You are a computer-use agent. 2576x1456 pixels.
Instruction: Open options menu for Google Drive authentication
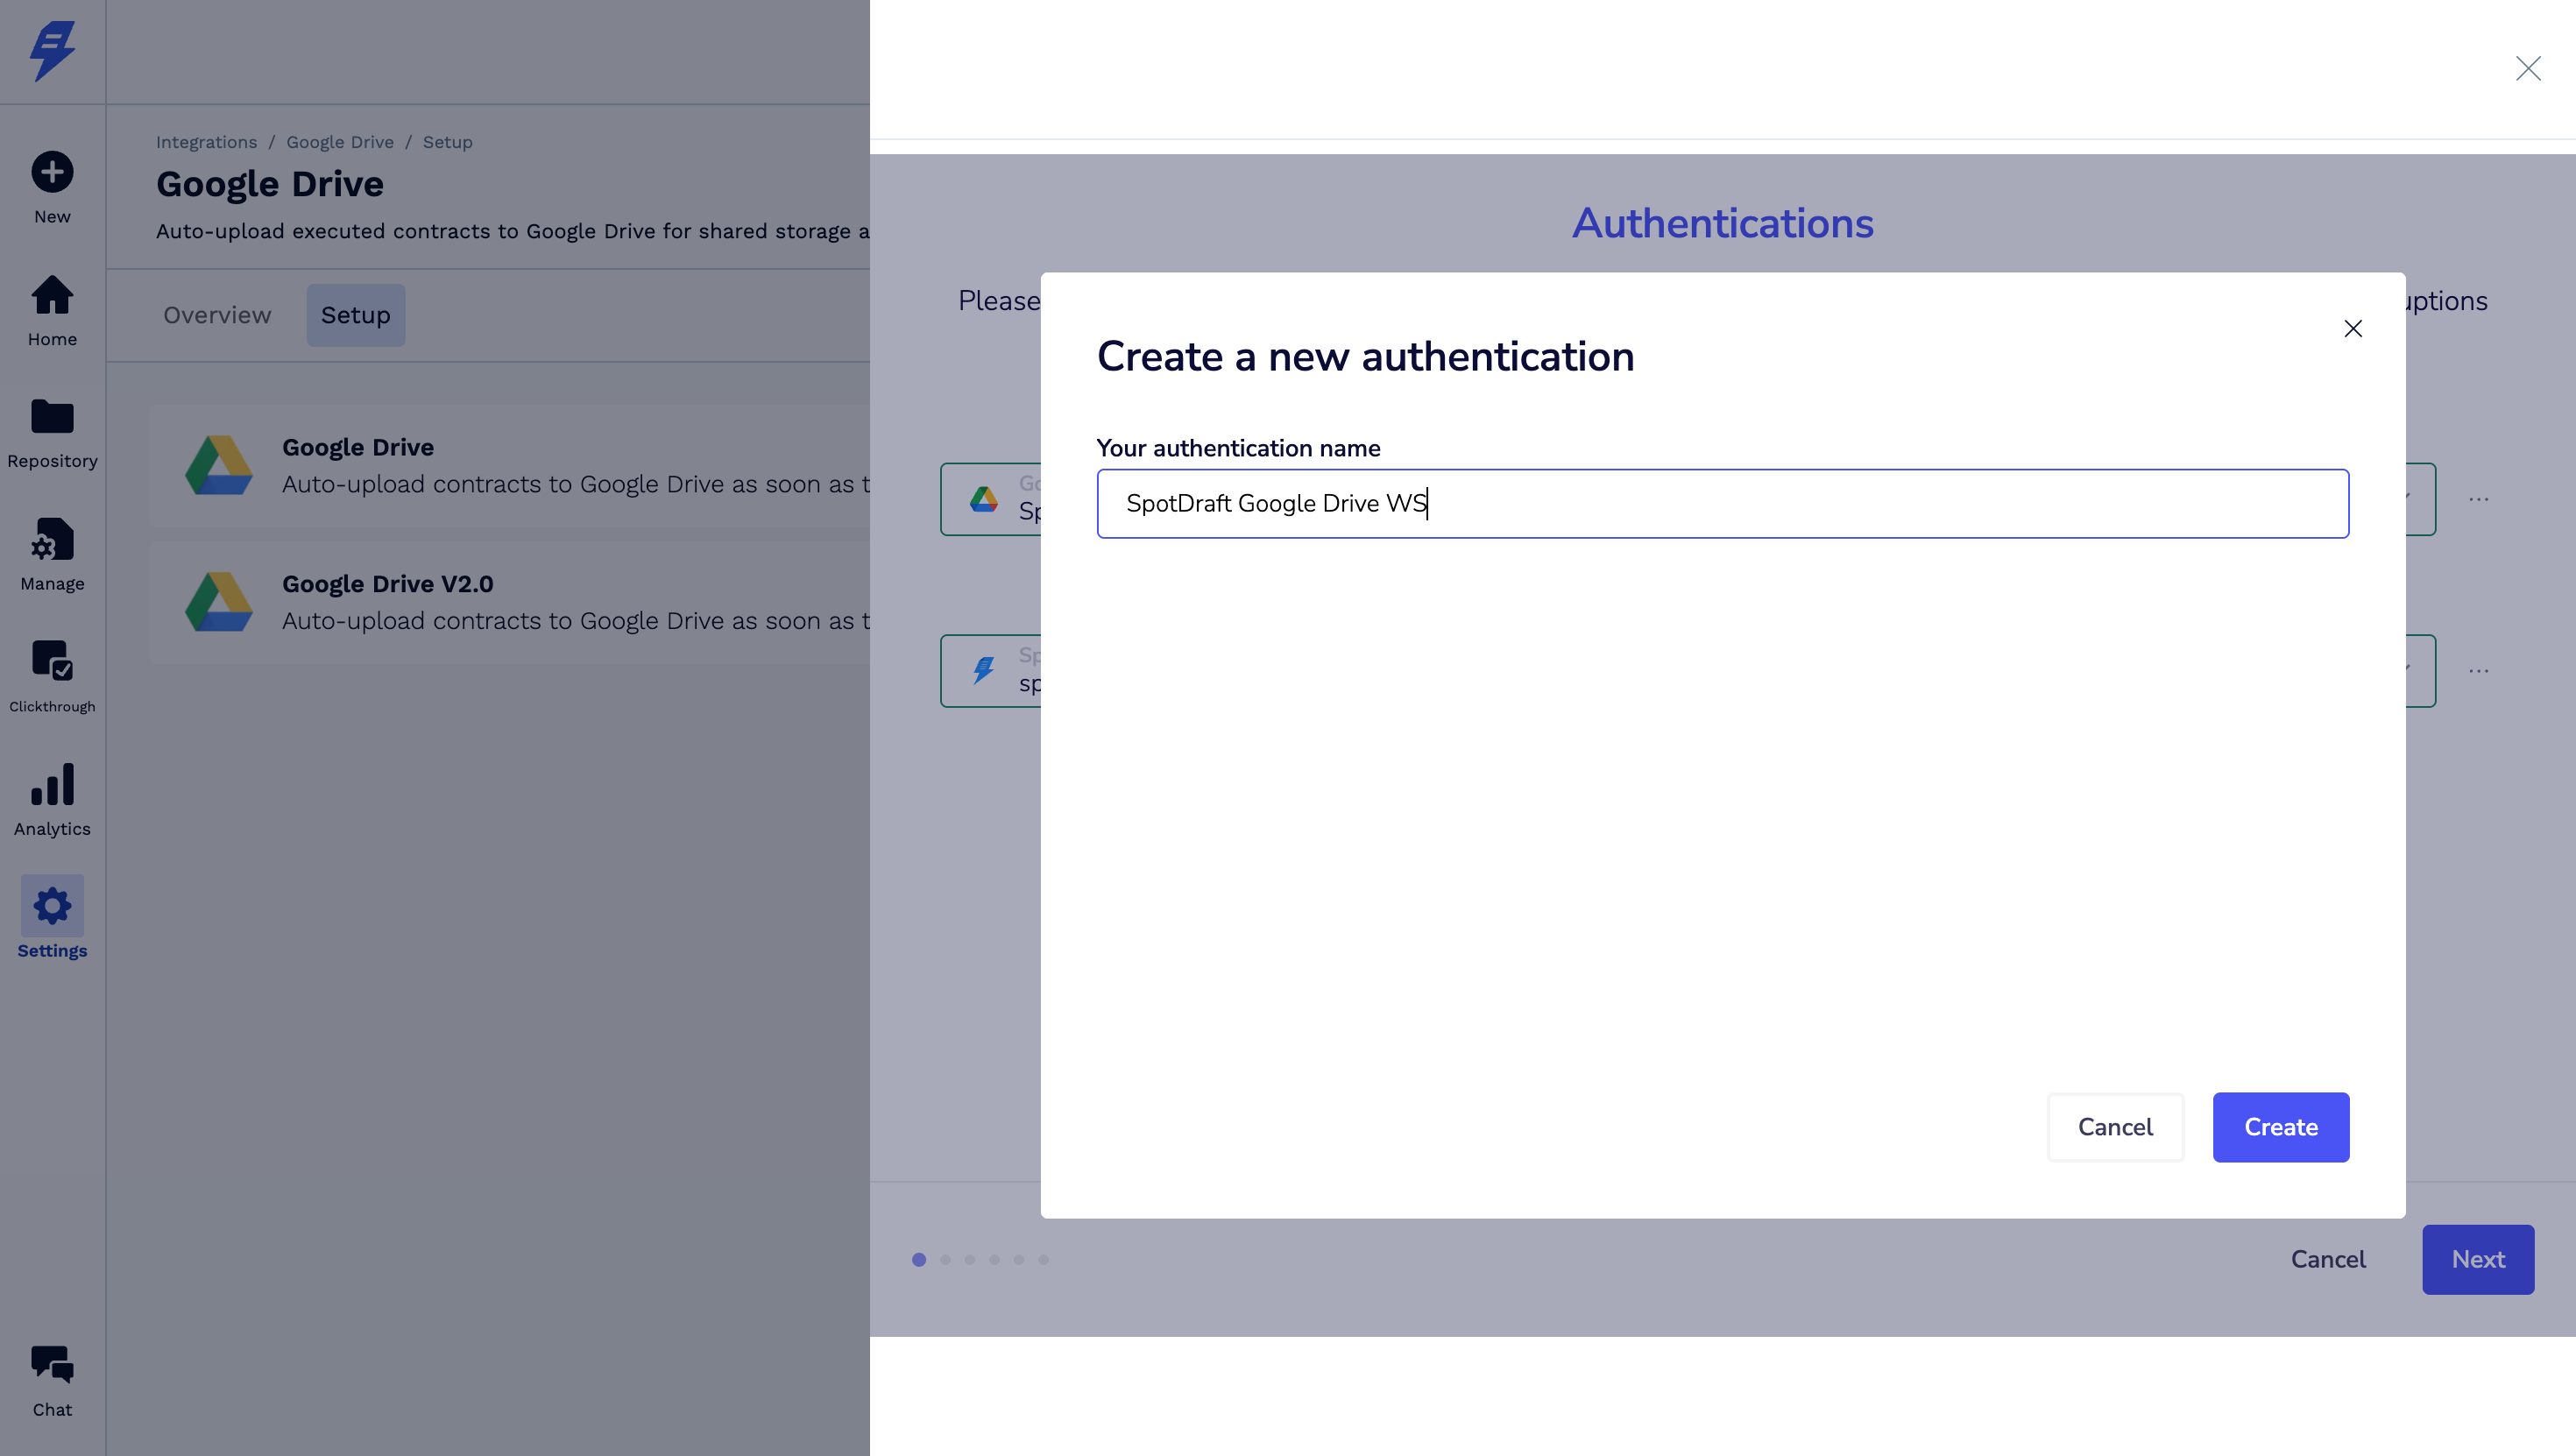point(2478,499)
